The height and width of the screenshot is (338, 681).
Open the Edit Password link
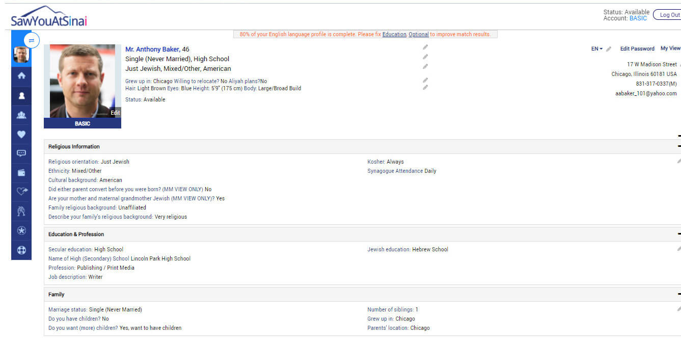click(637, 49)
